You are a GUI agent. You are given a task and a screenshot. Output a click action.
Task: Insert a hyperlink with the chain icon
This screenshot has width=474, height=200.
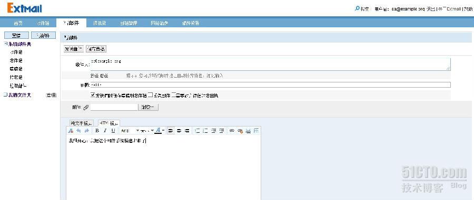point(232,131)
